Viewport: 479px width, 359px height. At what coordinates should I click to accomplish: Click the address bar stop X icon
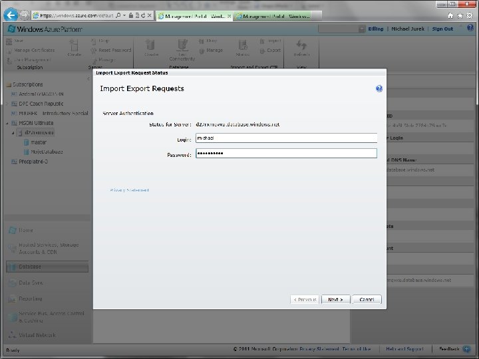150,15
